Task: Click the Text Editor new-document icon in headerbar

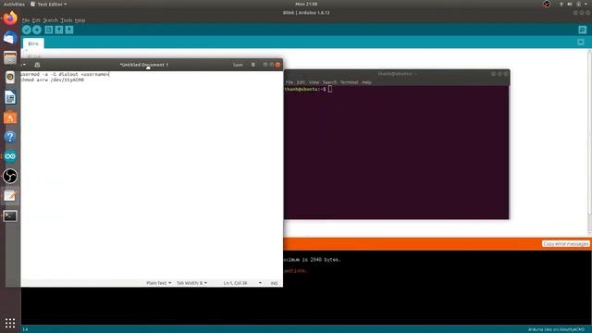Action: tap(37, 65)
